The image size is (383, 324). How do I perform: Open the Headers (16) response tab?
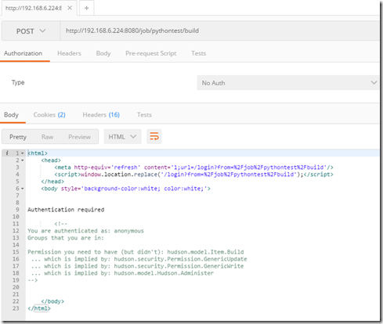[x=101, y=115]
